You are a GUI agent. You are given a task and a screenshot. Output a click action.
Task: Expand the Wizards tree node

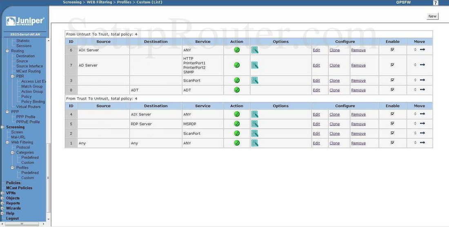click(2, 208)
